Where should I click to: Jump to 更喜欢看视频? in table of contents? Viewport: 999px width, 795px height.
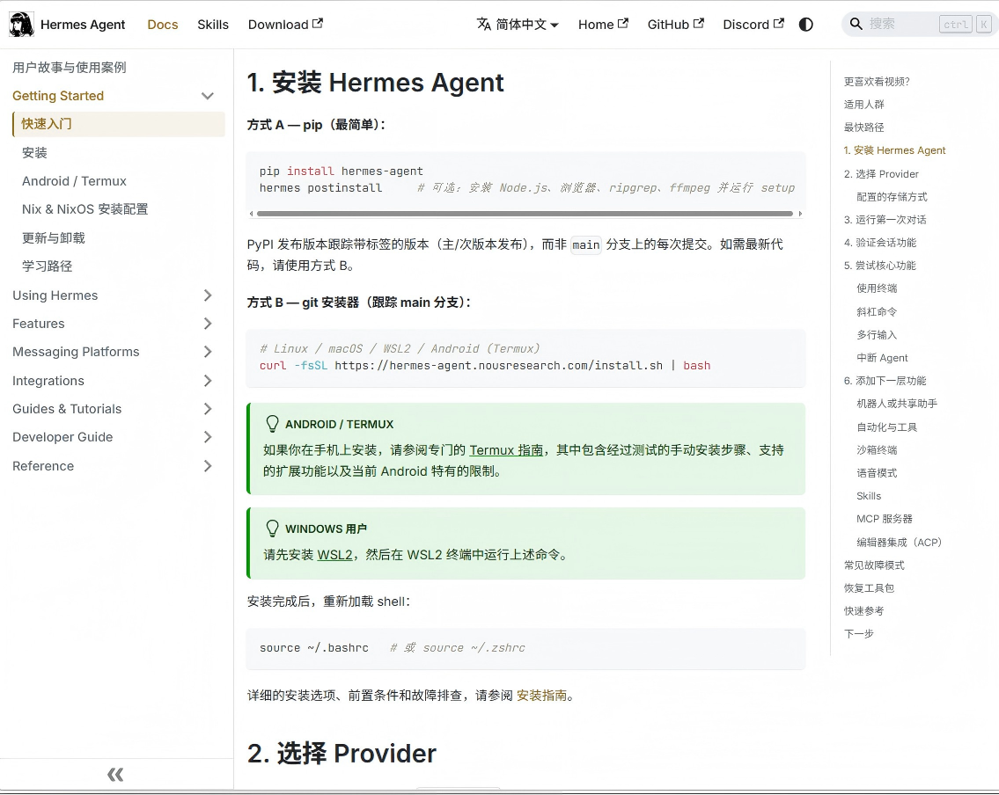[x=877, y=82]
